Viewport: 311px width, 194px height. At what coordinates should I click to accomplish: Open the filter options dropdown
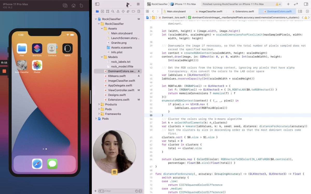click(101, 191)
